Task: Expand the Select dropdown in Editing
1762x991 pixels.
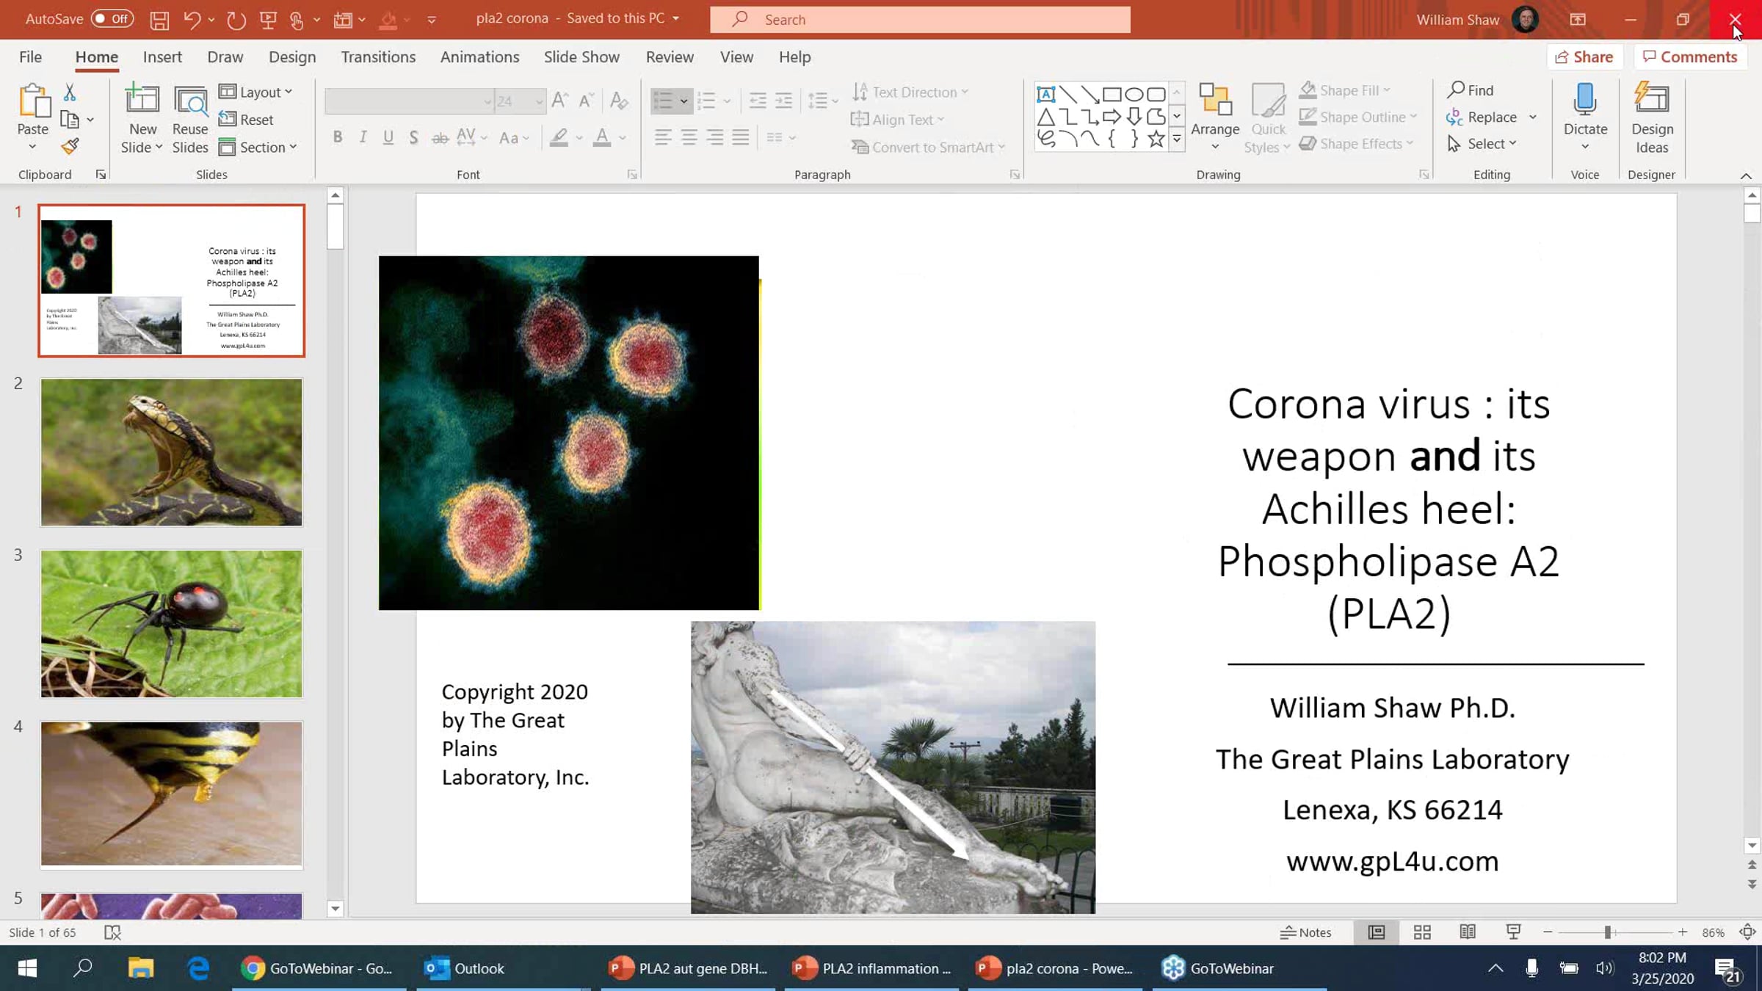Action: (1482, 144)
